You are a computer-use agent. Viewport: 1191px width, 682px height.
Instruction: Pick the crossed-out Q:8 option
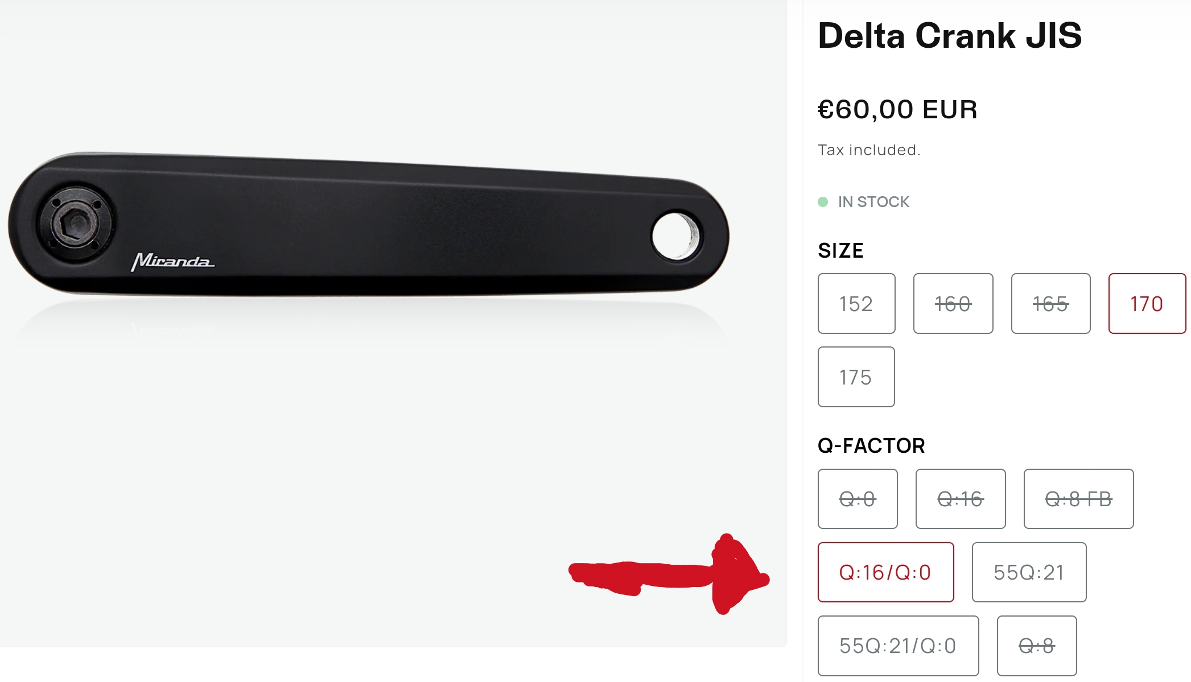pyautogui.click(x=1036, y=646)
